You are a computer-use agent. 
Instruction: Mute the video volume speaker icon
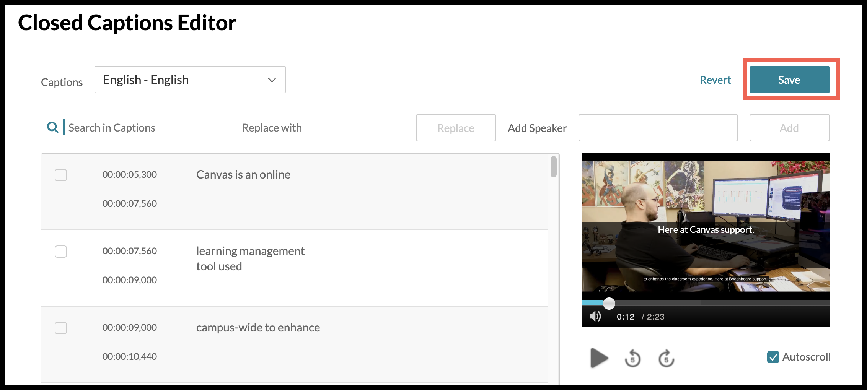pyautogui.click(x=595, y=317)
